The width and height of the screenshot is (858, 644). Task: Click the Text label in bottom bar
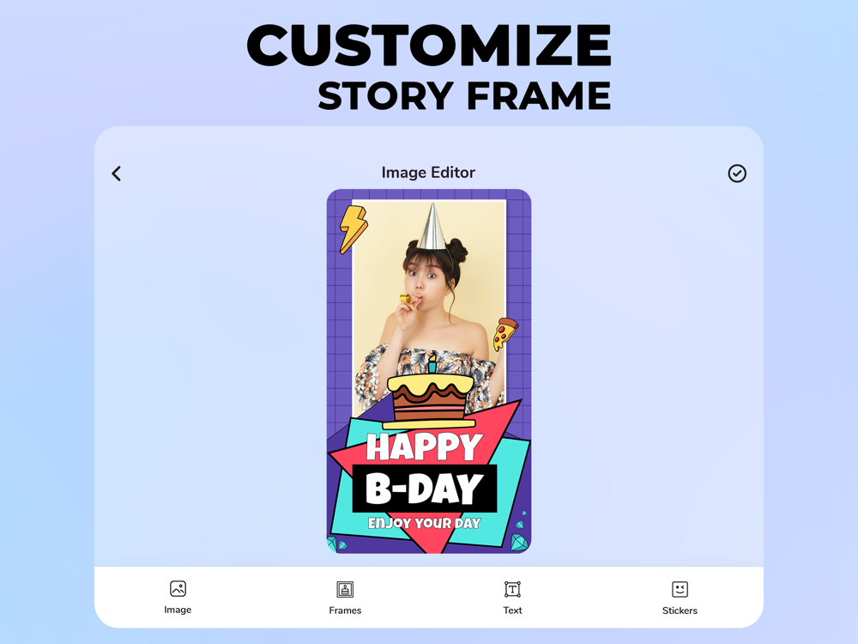pyautogui.click(x=512, y=610)
